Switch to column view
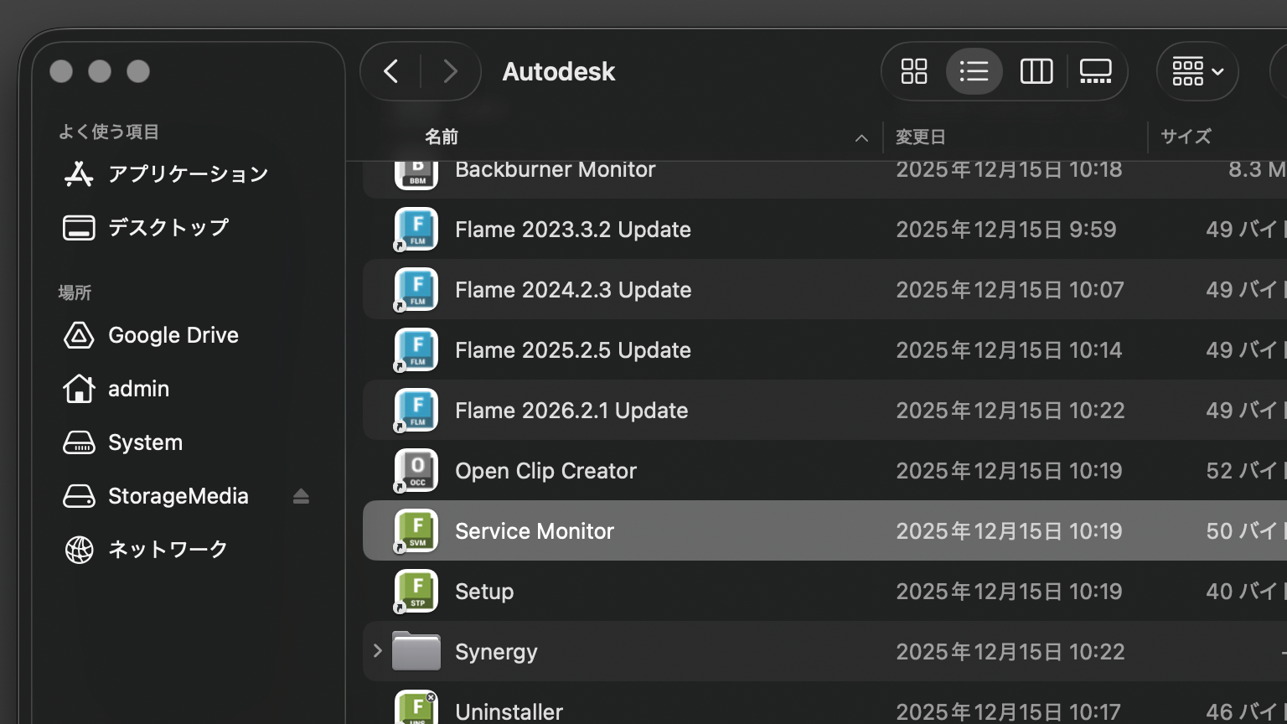Screen dimensions: 1287x724 pos(1036,71)
